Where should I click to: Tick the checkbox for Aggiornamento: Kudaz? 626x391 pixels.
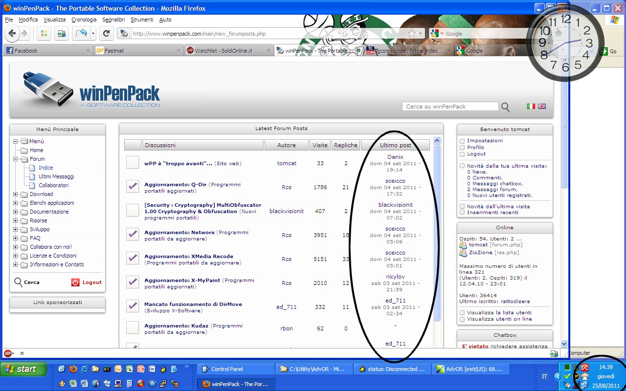tap(133, 327)
